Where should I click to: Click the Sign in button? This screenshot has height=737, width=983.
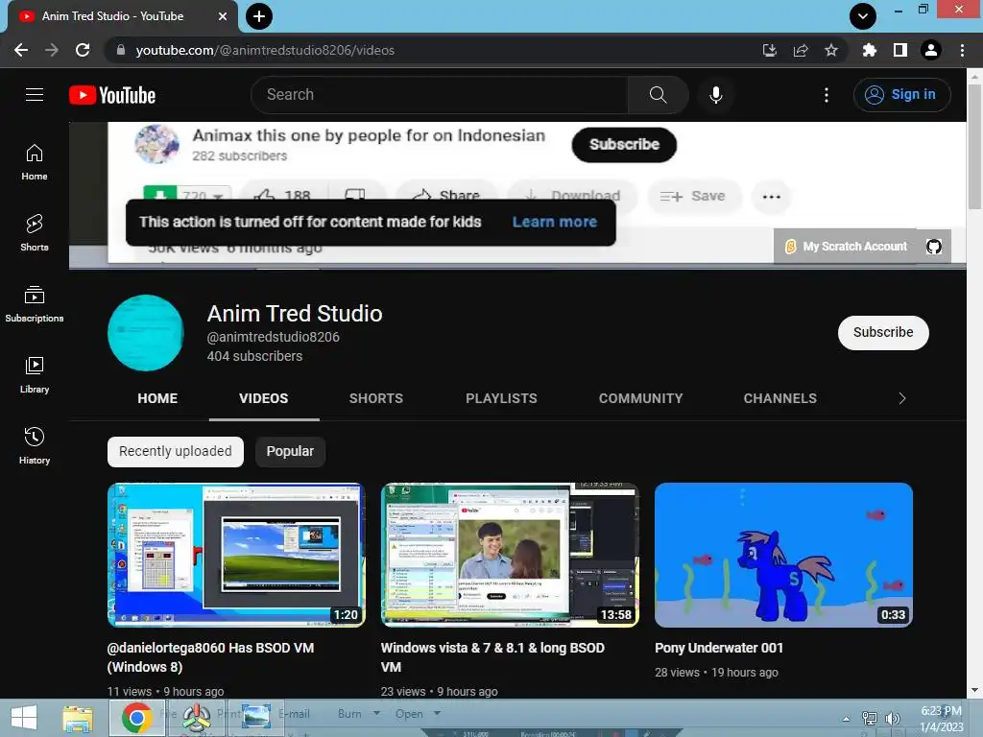point(901,95)
